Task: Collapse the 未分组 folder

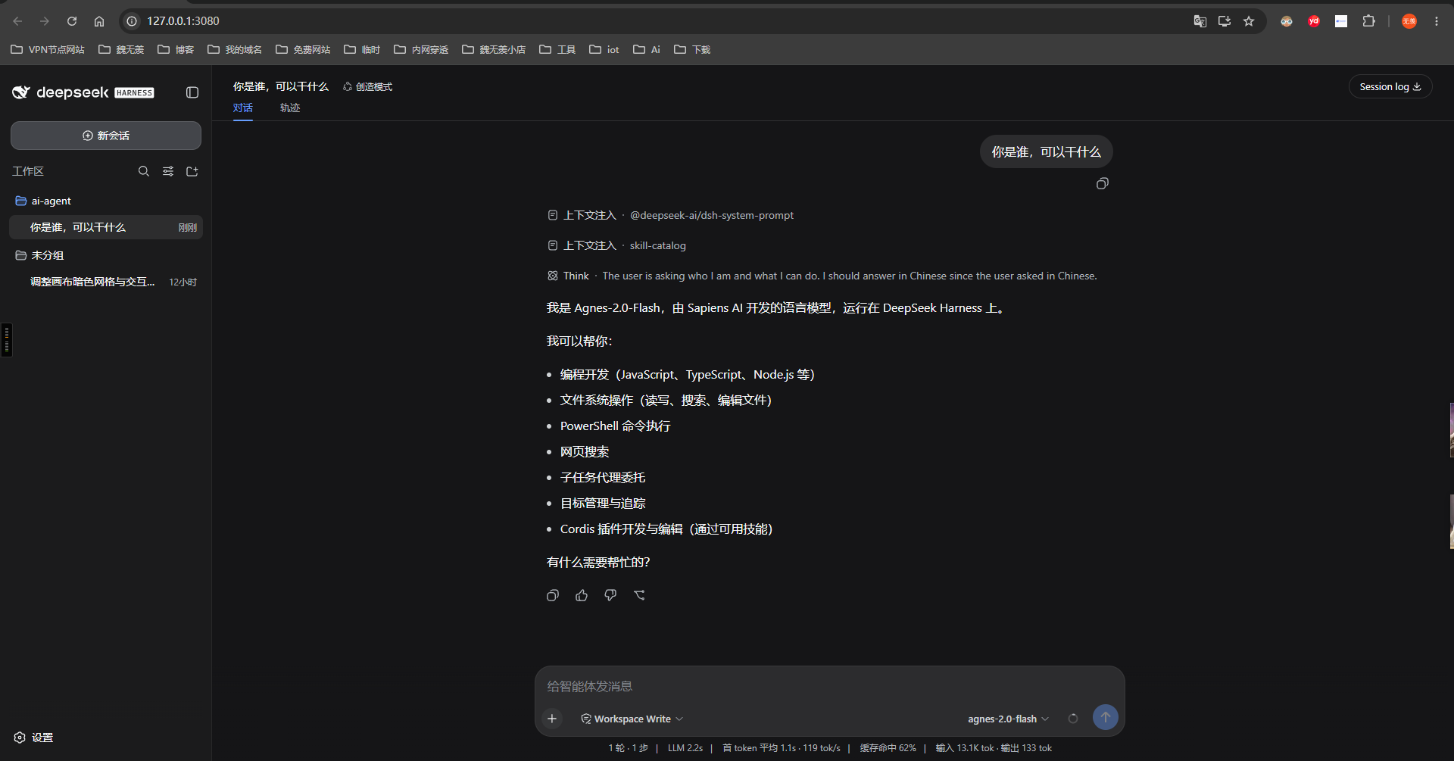Action: click(106, 255)
